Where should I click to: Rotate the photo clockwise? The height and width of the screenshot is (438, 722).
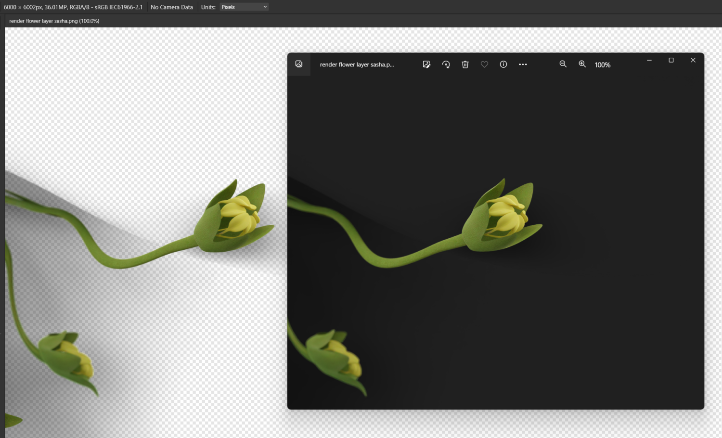(x=446, y=64)
